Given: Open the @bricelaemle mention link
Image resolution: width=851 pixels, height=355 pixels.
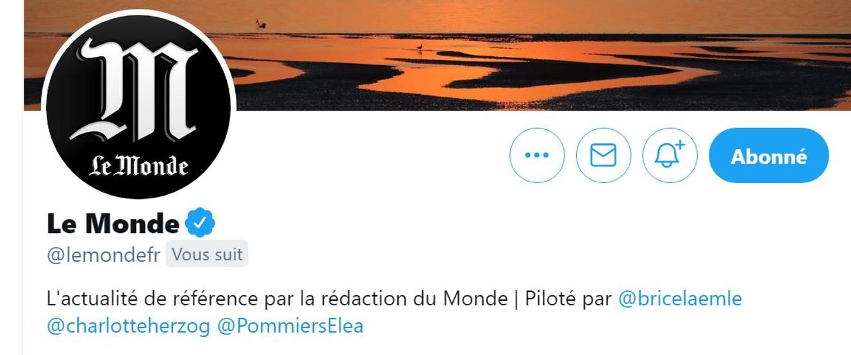Looking at the screenshot, I should coord(680,299).
